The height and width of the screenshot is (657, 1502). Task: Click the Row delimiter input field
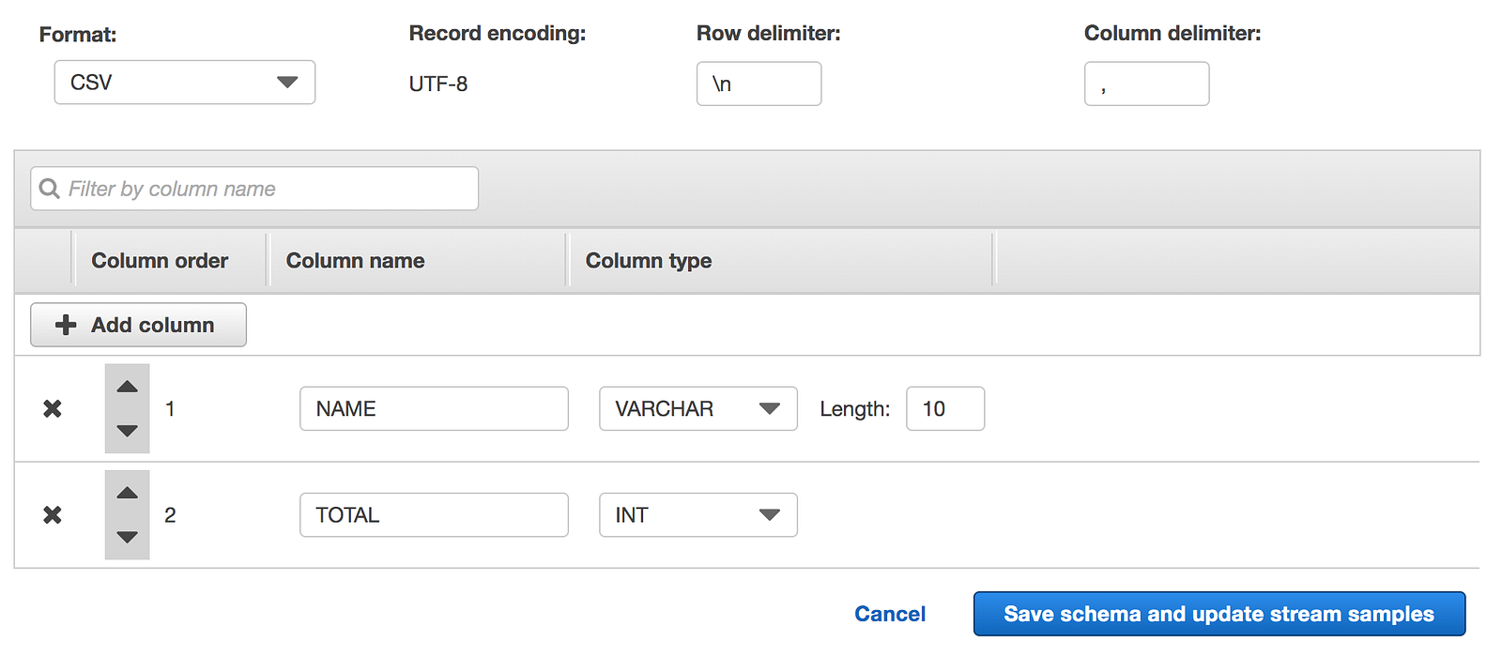[x=759, y=84]
